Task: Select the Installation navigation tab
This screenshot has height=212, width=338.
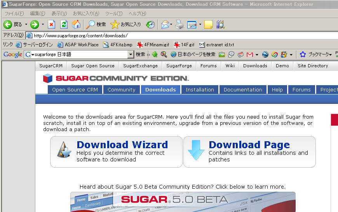Action: (200, 89)
